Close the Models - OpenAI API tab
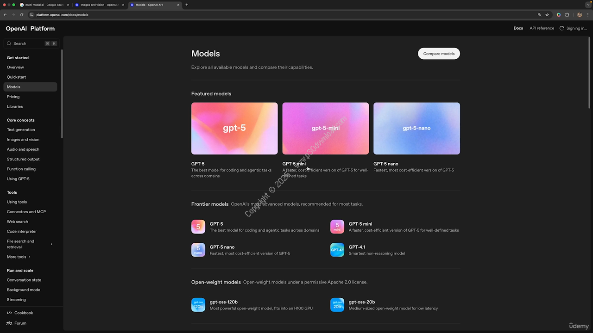 tap(178, 5)
